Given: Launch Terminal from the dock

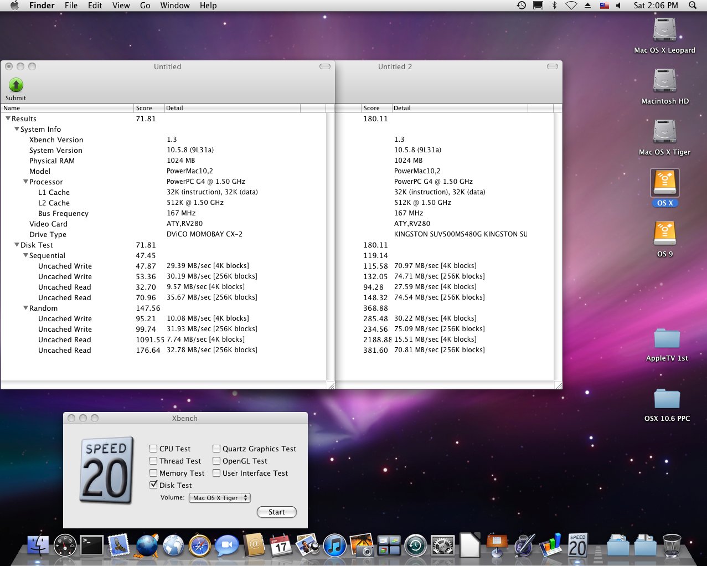Looking at the screenshot, I should (92, 546).
